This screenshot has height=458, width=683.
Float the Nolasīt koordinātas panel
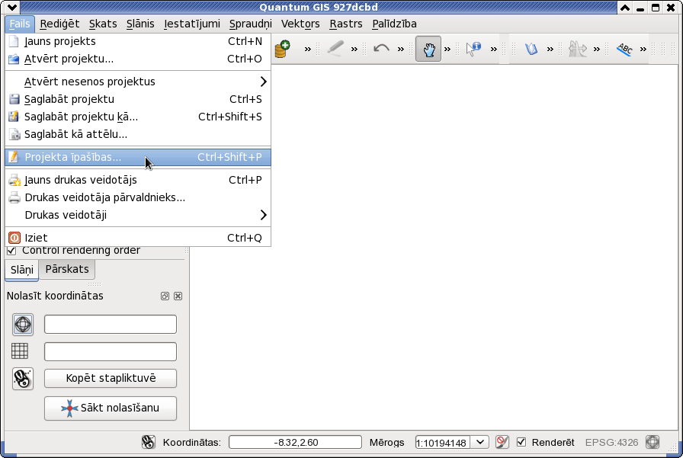[165, 296]
